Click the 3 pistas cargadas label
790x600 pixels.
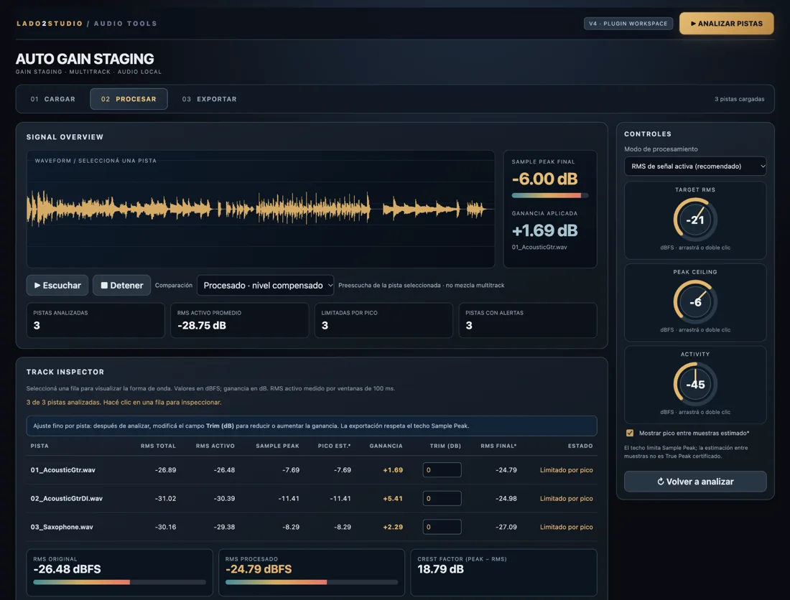739,99
